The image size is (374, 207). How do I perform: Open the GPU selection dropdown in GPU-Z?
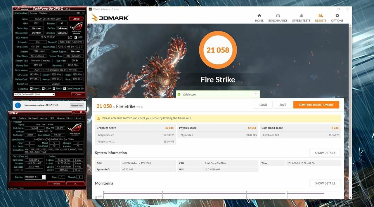click(34, 94)
